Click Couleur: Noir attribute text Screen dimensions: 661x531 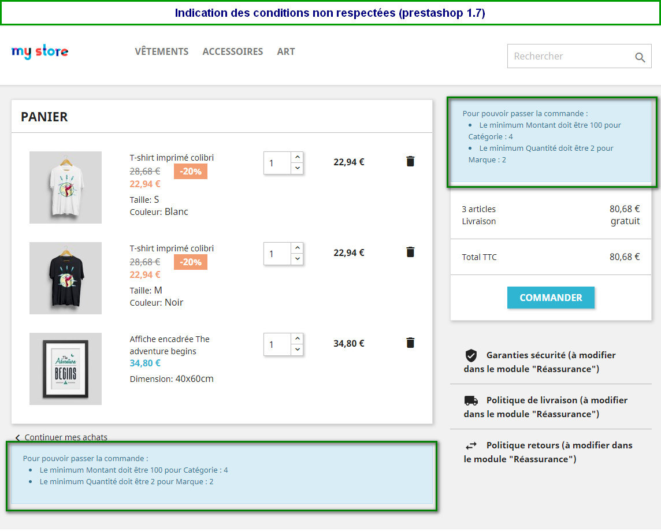157,303
